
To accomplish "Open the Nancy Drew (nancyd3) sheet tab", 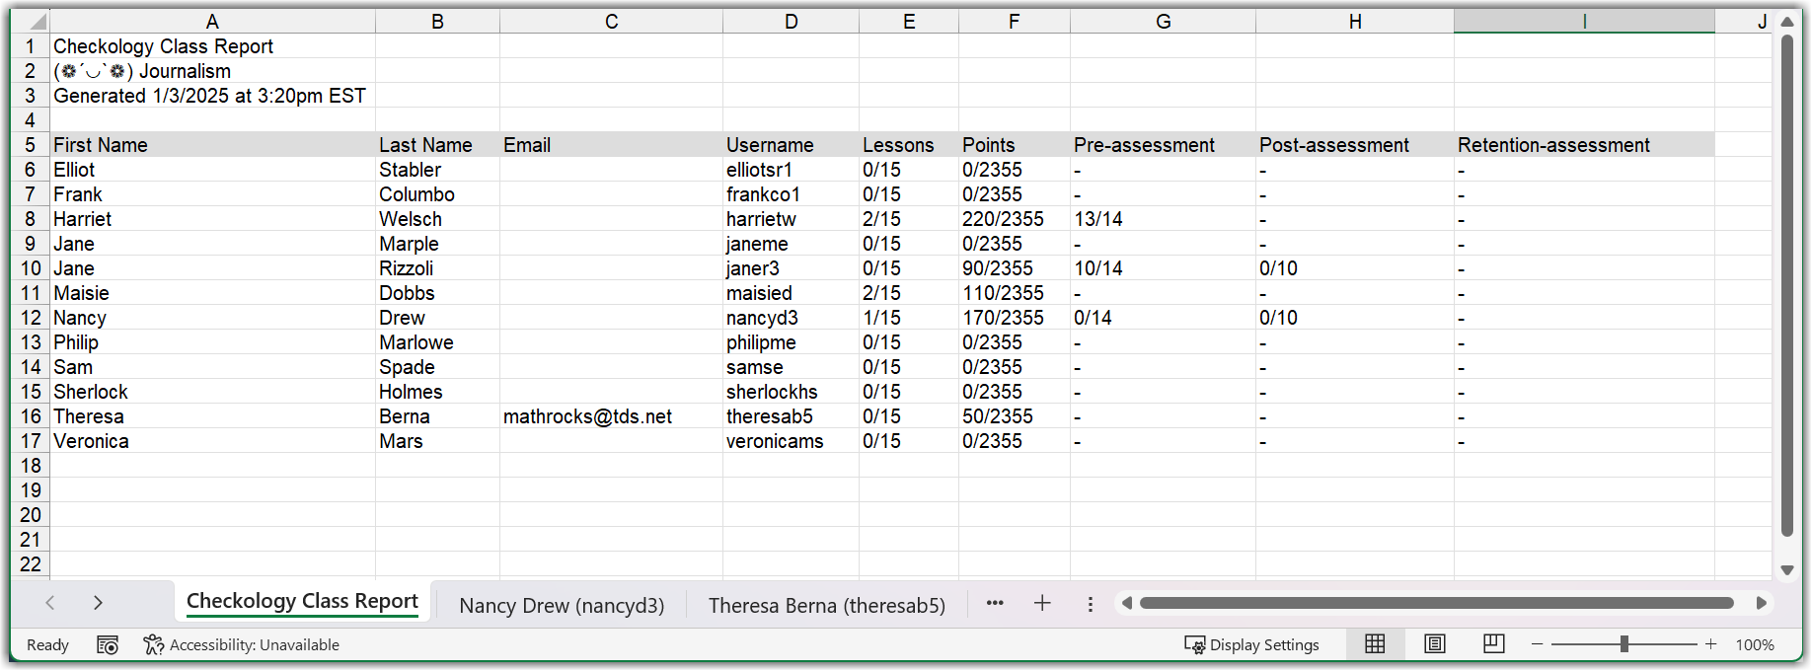I will tap(562, 605).
